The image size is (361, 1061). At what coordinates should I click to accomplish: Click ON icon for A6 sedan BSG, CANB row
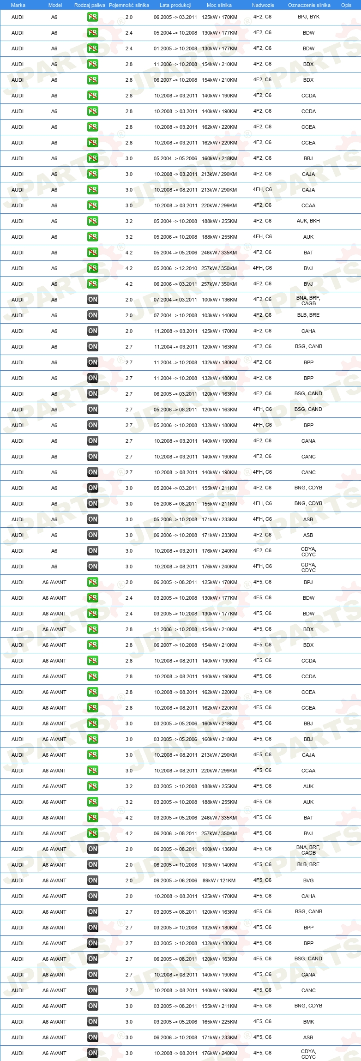pos(92,347)
